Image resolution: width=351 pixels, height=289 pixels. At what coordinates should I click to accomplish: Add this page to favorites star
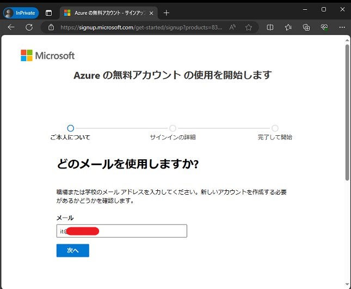click(249, 27)
